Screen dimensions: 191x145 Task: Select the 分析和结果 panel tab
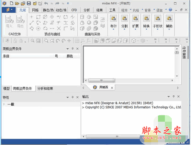pyautogui.click(x=45, y=88)
